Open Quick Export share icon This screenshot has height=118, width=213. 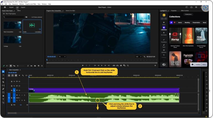point(191,7)
